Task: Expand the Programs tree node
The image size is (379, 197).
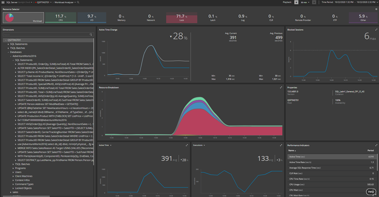Action: click(13, 168)
